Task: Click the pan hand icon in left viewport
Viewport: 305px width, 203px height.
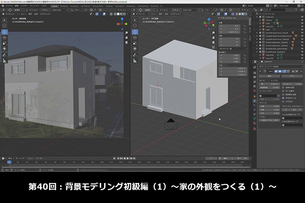Action: pos(126,38)
